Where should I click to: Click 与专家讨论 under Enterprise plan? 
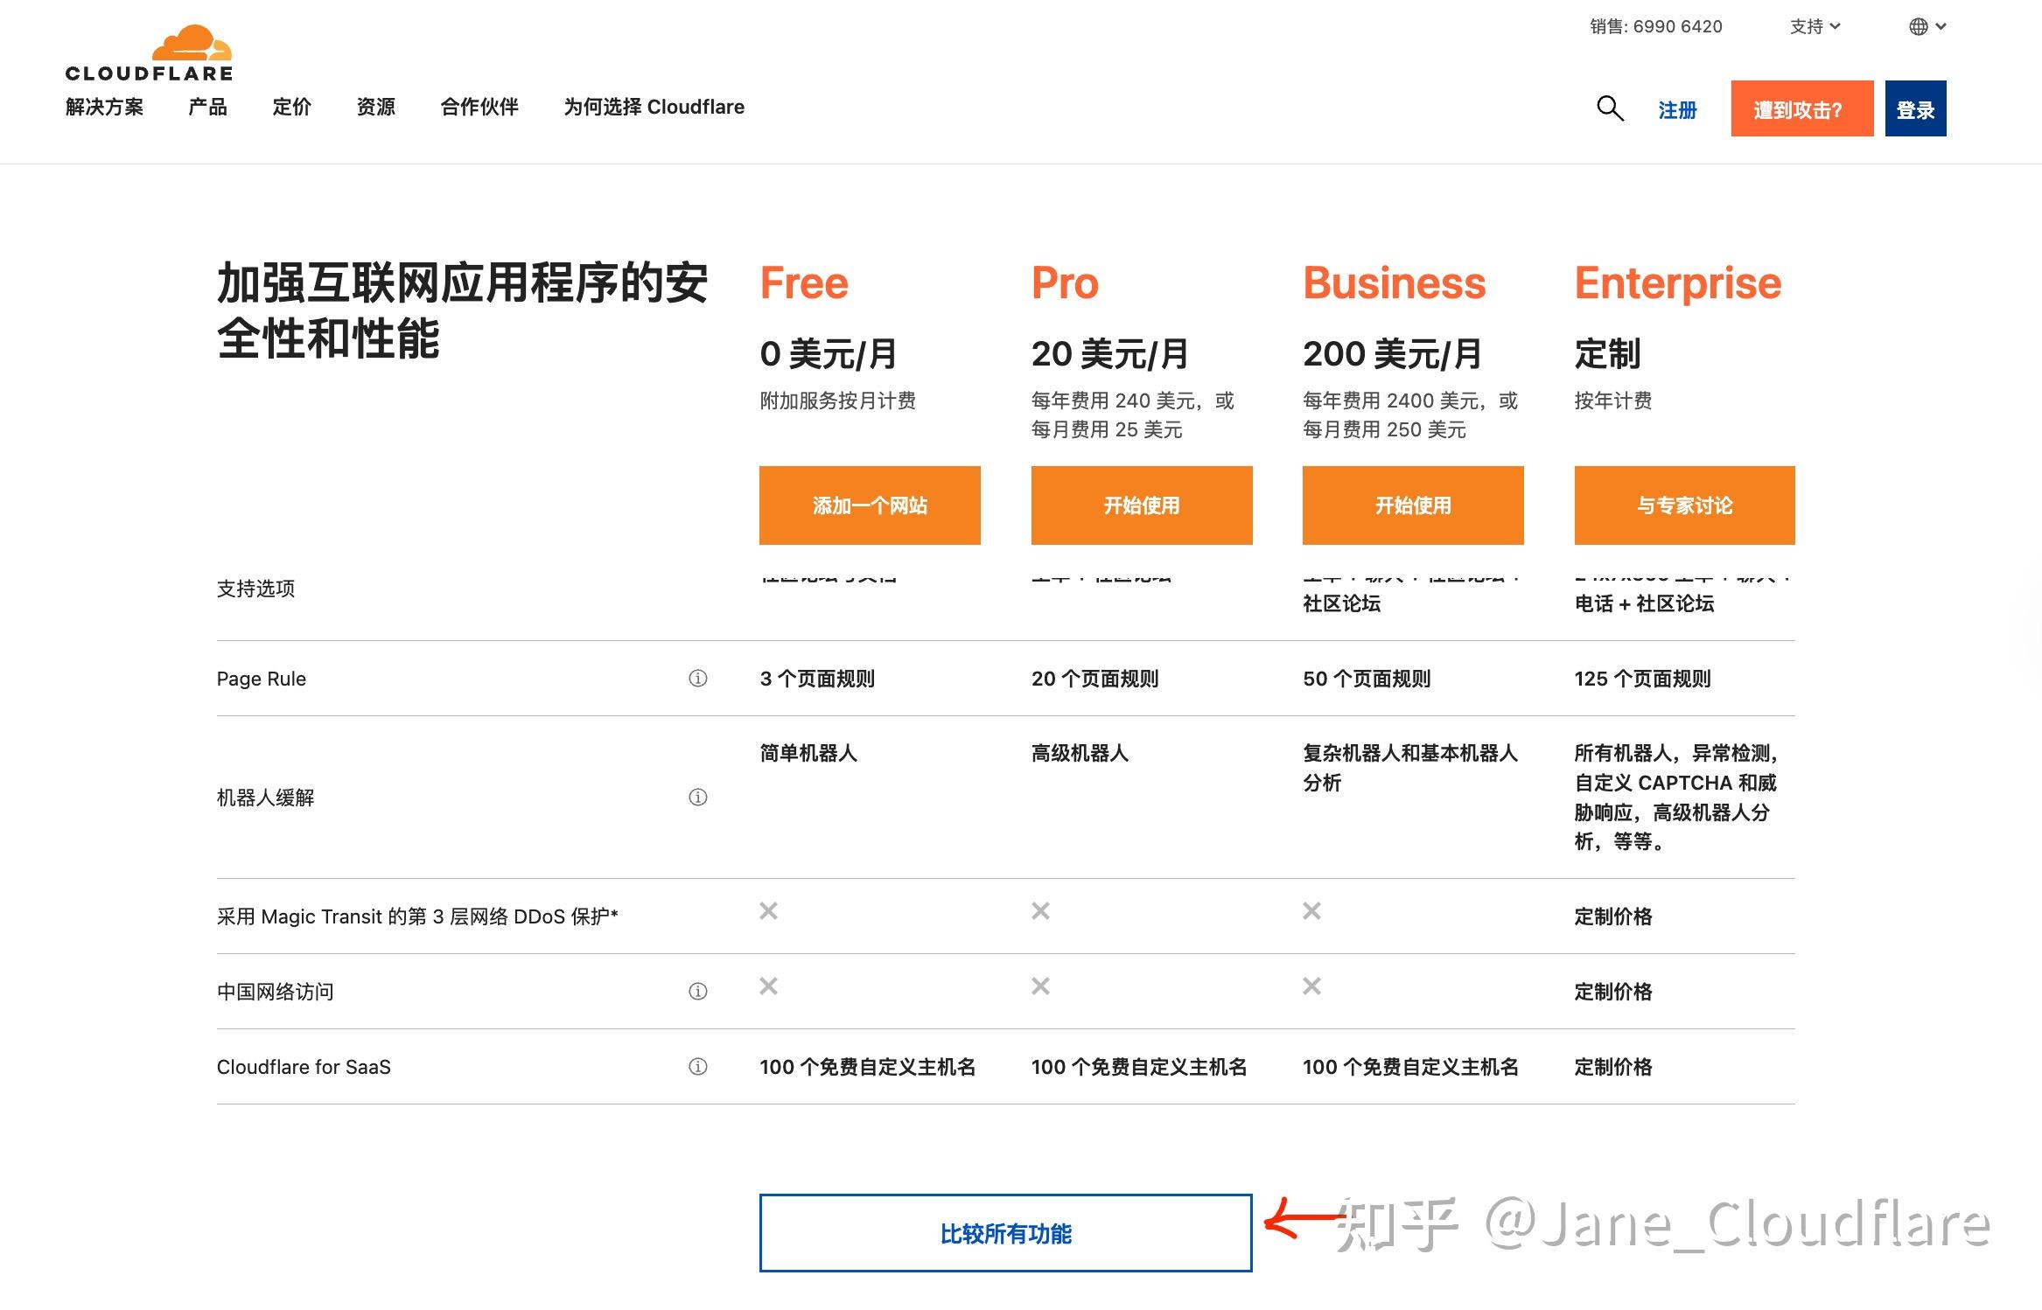[x=1684, y=505]
